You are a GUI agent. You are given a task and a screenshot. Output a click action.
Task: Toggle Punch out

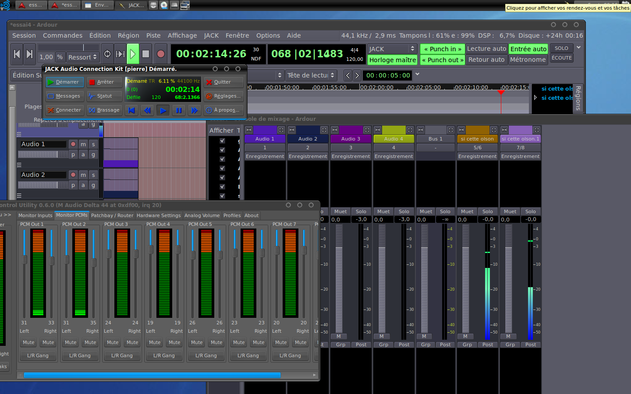coord(443,60)
